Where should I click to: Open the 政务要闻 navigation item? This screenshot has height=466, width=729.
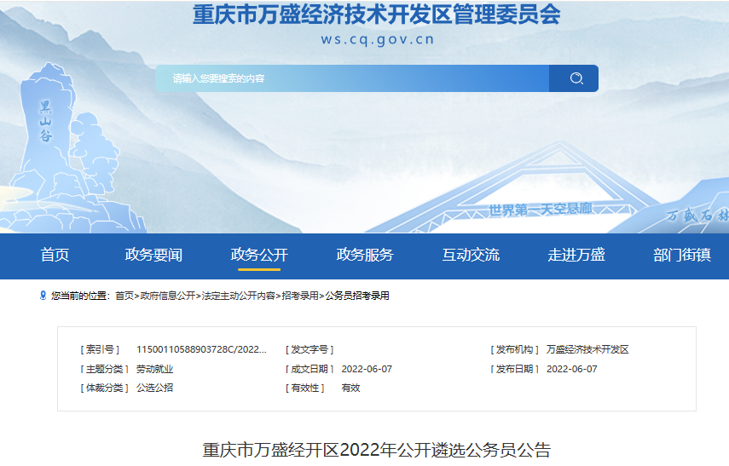[x=153, y=255]
